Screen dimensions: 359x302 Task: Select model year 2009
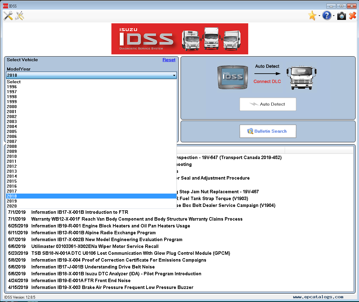[91, 151]
